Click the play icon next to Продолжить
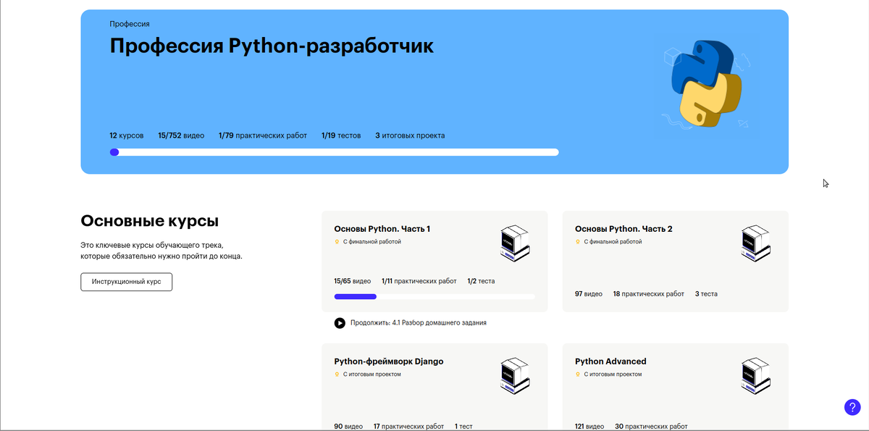This screenshot has width=869, height=431. coord(340,323)
